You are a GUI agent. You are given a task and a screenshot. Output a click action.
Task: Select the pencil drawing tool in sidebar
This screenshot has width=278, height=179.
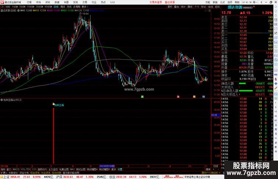(x=276, y=88)
